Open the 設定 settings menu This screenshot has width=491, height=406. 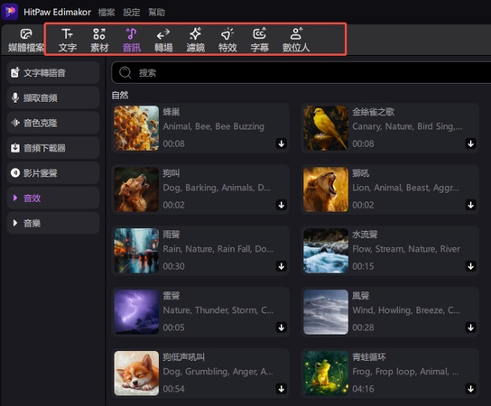click(x=132, y=13)
